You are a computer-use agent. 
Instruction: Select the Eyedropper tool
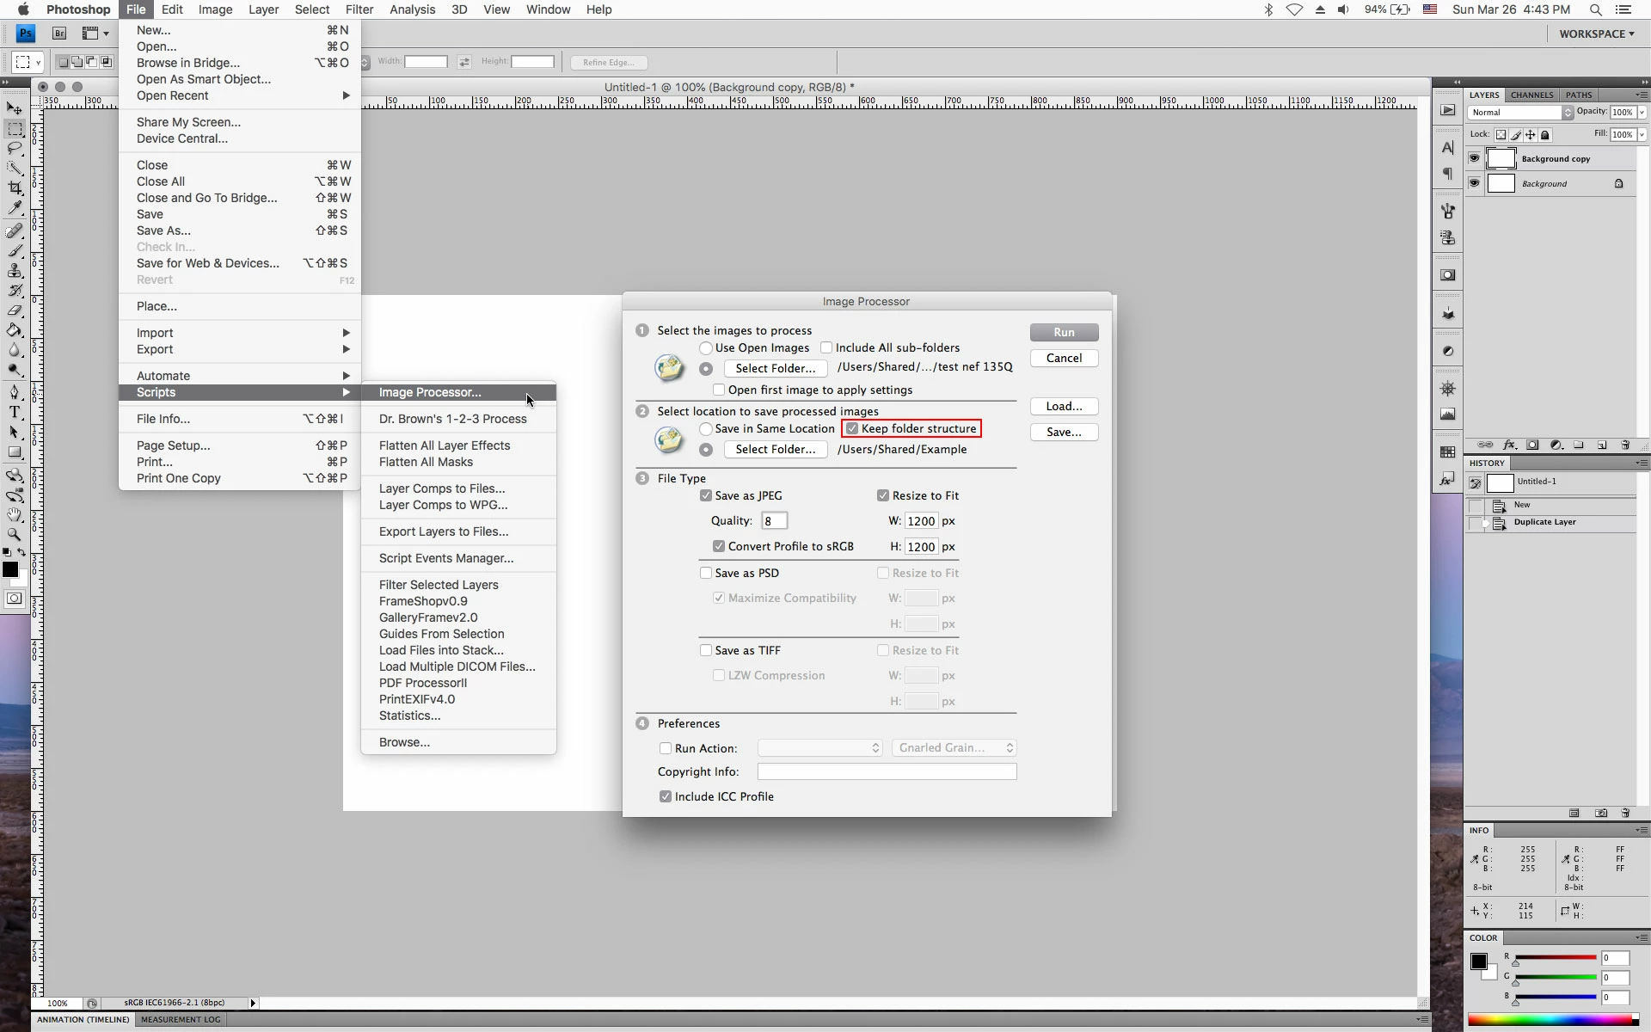15,208
